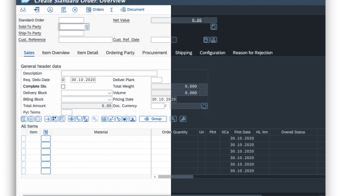Click the item table horizontal scrollbar thumb

pyautogui.click(x=176, y=177)
